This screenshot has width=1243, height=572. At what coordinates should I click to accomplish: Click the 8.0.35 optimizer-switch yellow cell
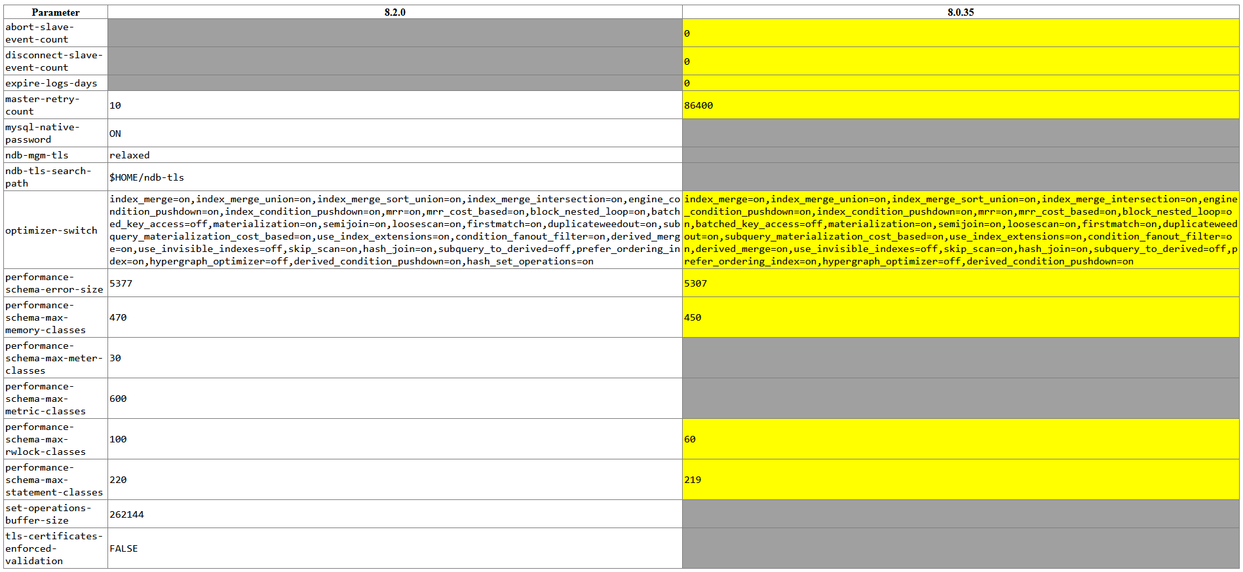[961, 230]
